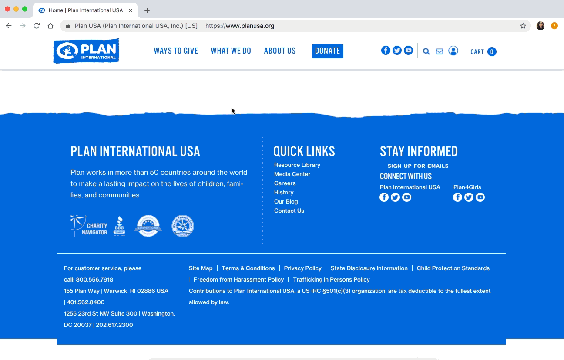
Task: Click the orange Chrome alert icon
Action: tap(554, 26)
